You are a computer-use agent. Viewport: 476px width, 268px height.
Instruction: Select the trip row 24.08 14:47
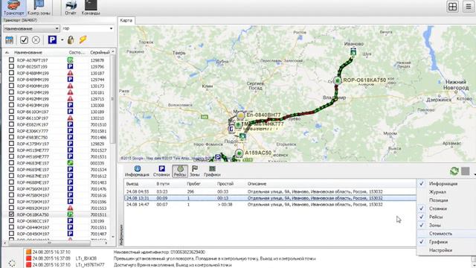270,205
